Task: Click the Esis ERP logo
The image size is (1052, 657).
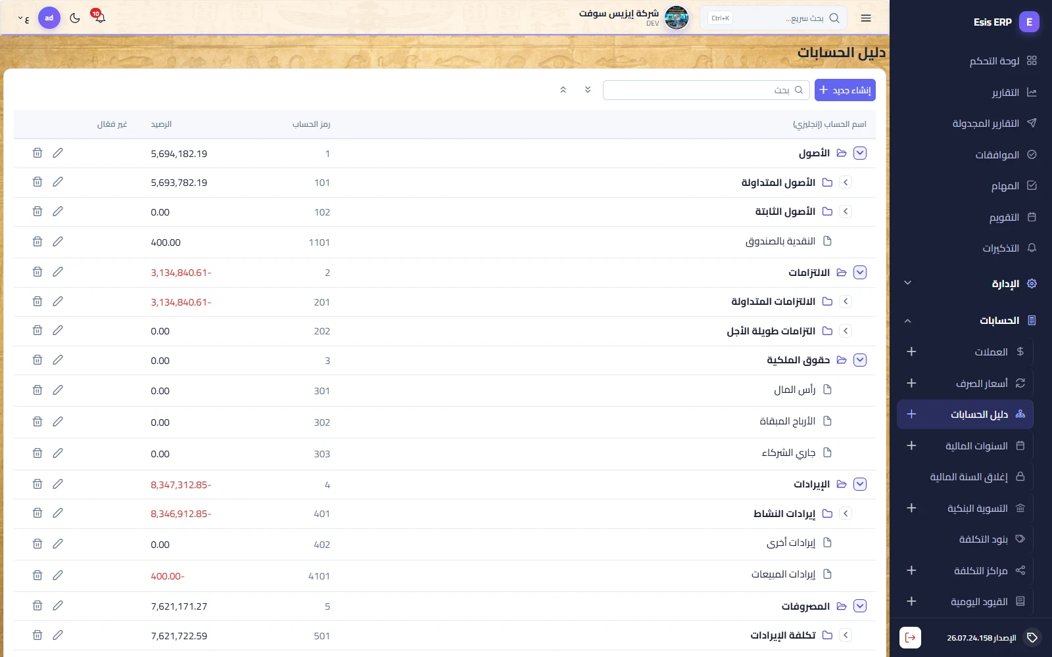Action: point(1029,22)
